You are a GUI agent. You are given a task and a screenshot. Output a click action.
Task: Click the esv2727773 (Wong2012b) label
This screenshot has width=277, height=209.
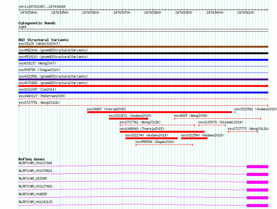(x=248, y=129)
